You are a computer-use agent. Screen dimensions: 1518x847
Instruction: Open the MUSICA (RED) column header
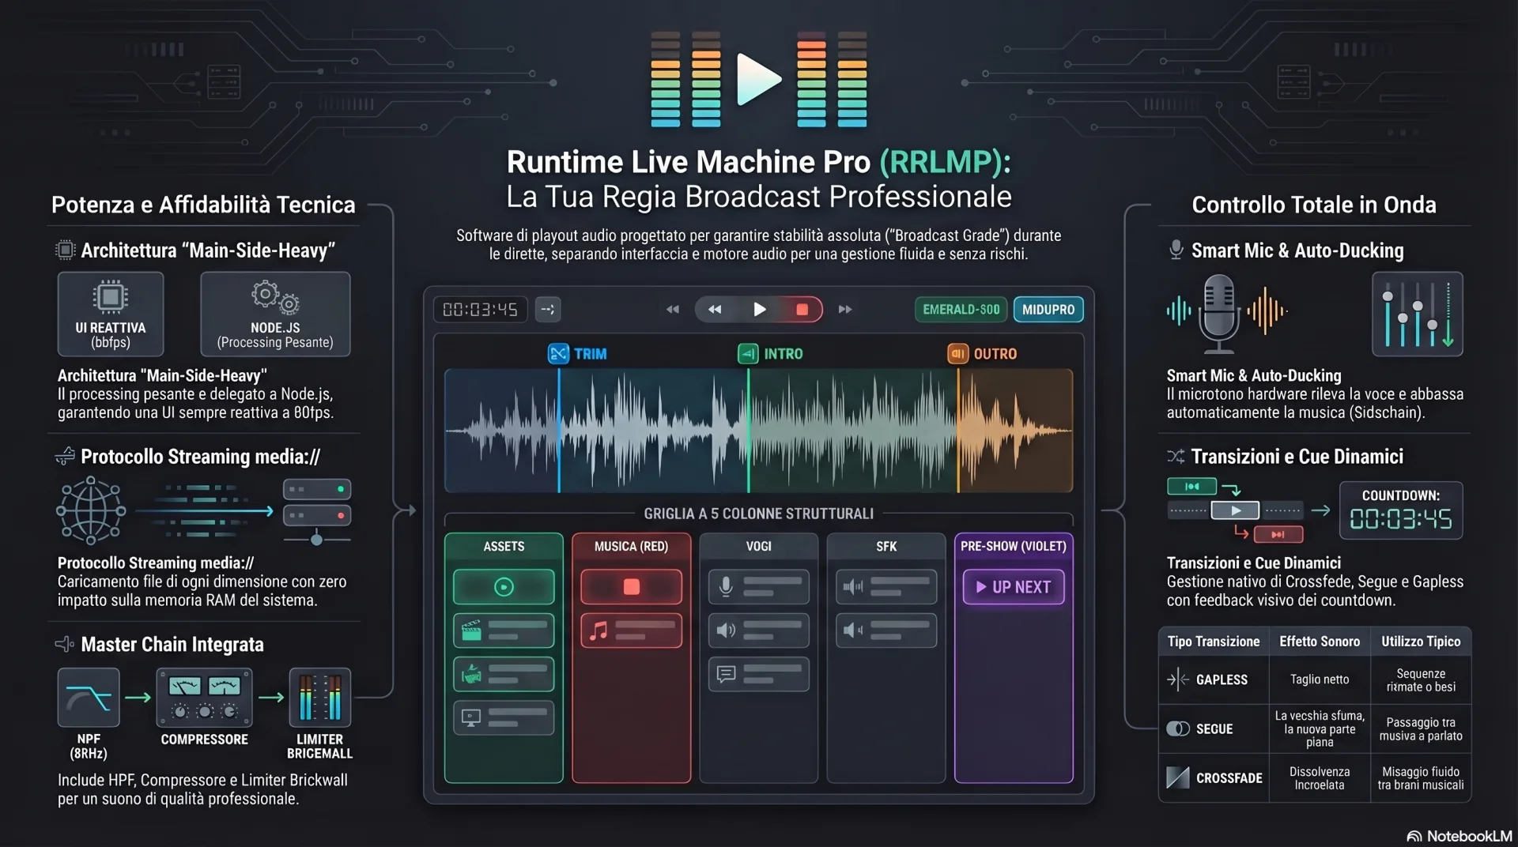coord(631,546)
